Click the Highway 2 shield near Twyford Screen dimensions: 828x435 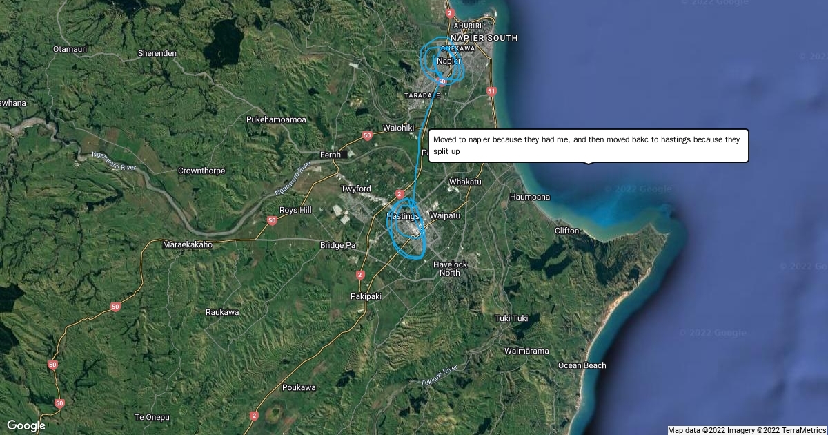click(399, 194)
